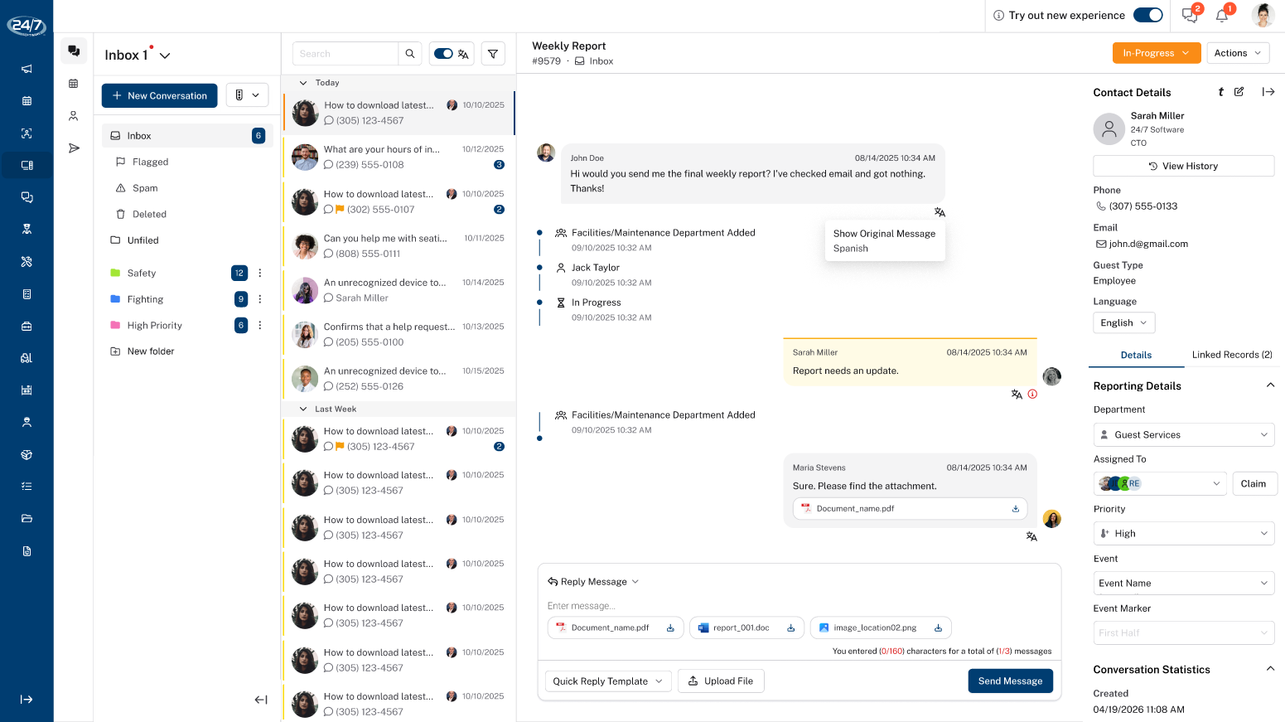Open three-dot menu for Safety folder

coord(260,273)
